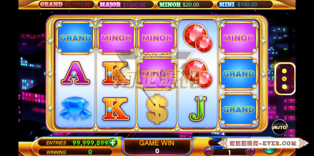Screen dimensions: 314x156
Task: Tap the blue diamond symbol
Action: pyautogui.click(x=75, y=108)
